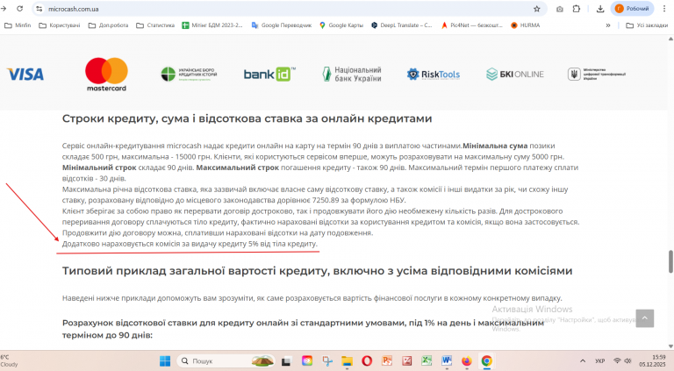Open the Extensions puzzle icon
The height and width of the screenshot is (371, 674).
pyautogui.click(x=577, y=9)
